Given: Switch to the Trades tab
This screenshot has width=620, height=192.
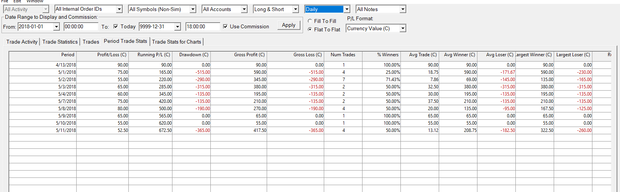Looking at the screenshot, I should pyautogui.click(x=91, y=42).
